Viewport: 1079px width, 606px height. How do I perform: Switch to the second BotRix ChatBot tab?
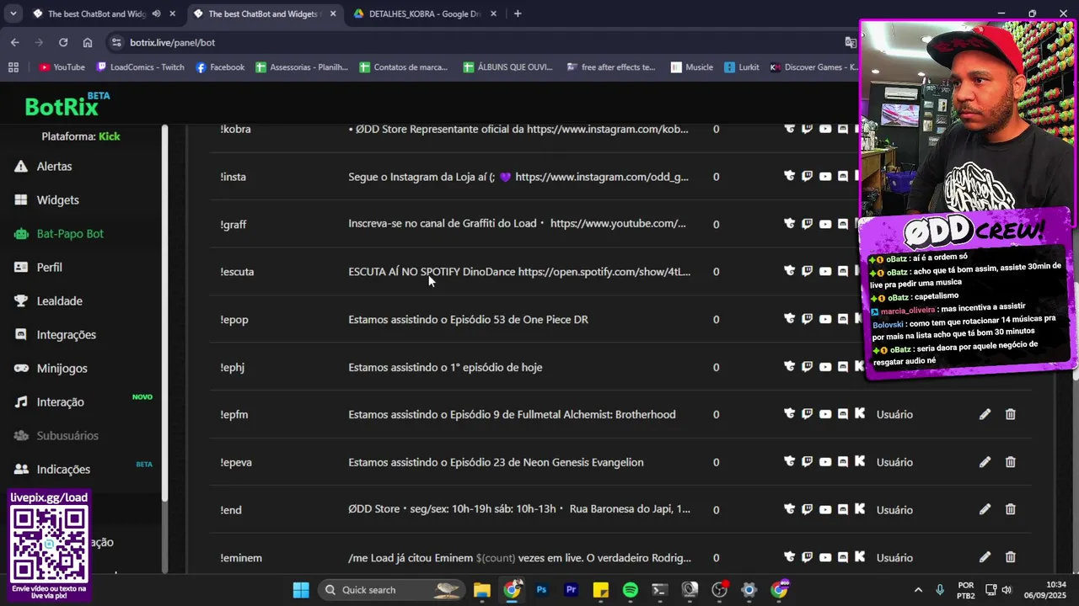(x=263, y=13)
